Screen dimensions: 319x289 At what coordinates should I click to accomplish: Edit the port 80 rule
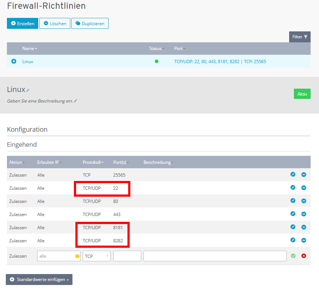(x=293, y=201)
